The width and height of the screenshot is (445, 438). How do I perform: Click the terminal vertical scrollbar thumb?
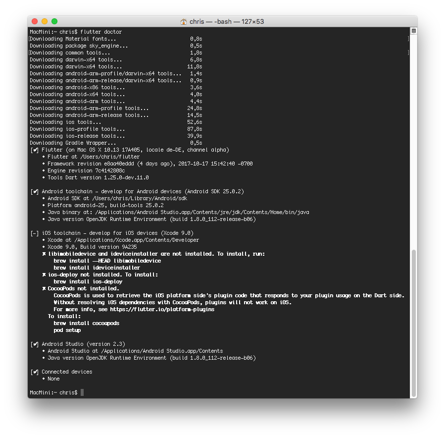coord(414,323)
